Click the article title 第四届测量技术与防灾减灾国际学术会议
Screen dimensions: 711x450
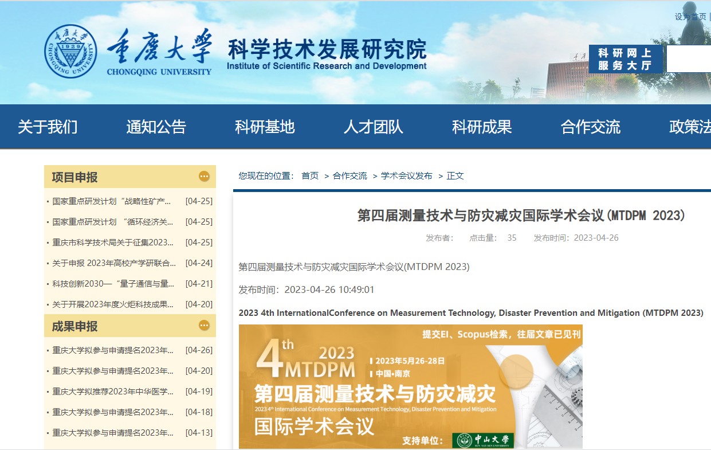click(x=521, y=216)
